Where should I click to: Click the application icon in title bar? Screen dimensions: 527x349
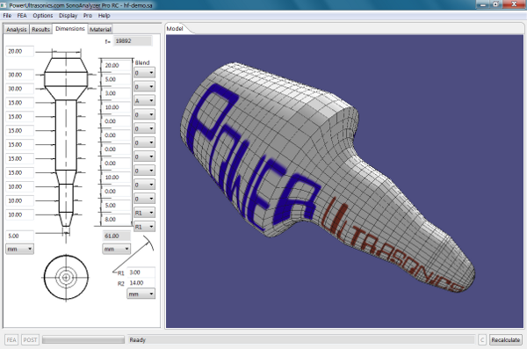[4, 4]
